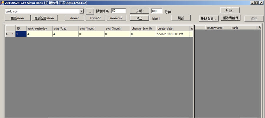Sort by avg_7day column header
Screen dimensions: 265x118
tap(65, 29)
